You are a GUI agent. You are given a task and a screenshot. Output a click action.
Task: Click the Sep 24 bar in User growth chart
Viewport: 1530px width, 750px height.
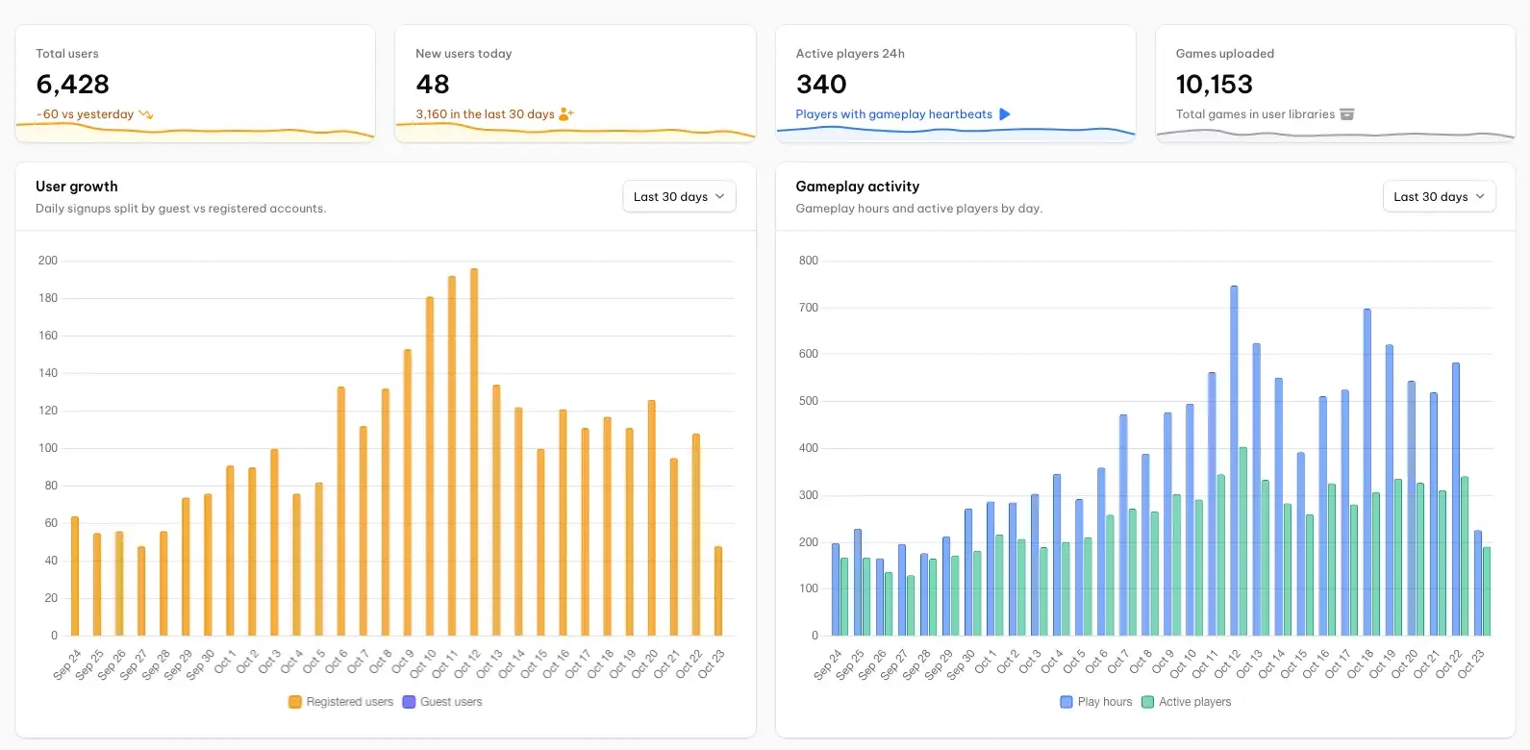pos(75,576)
